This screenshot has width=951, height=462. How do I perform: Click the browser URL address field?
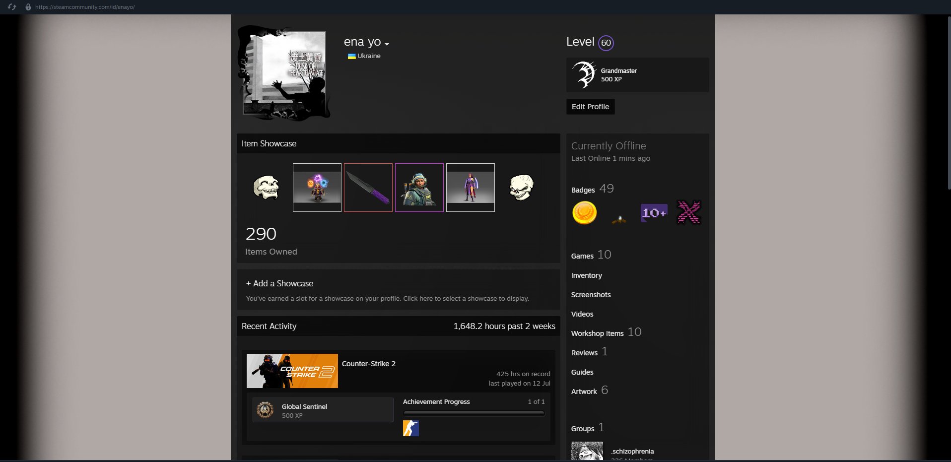click(x=85, y=7)
